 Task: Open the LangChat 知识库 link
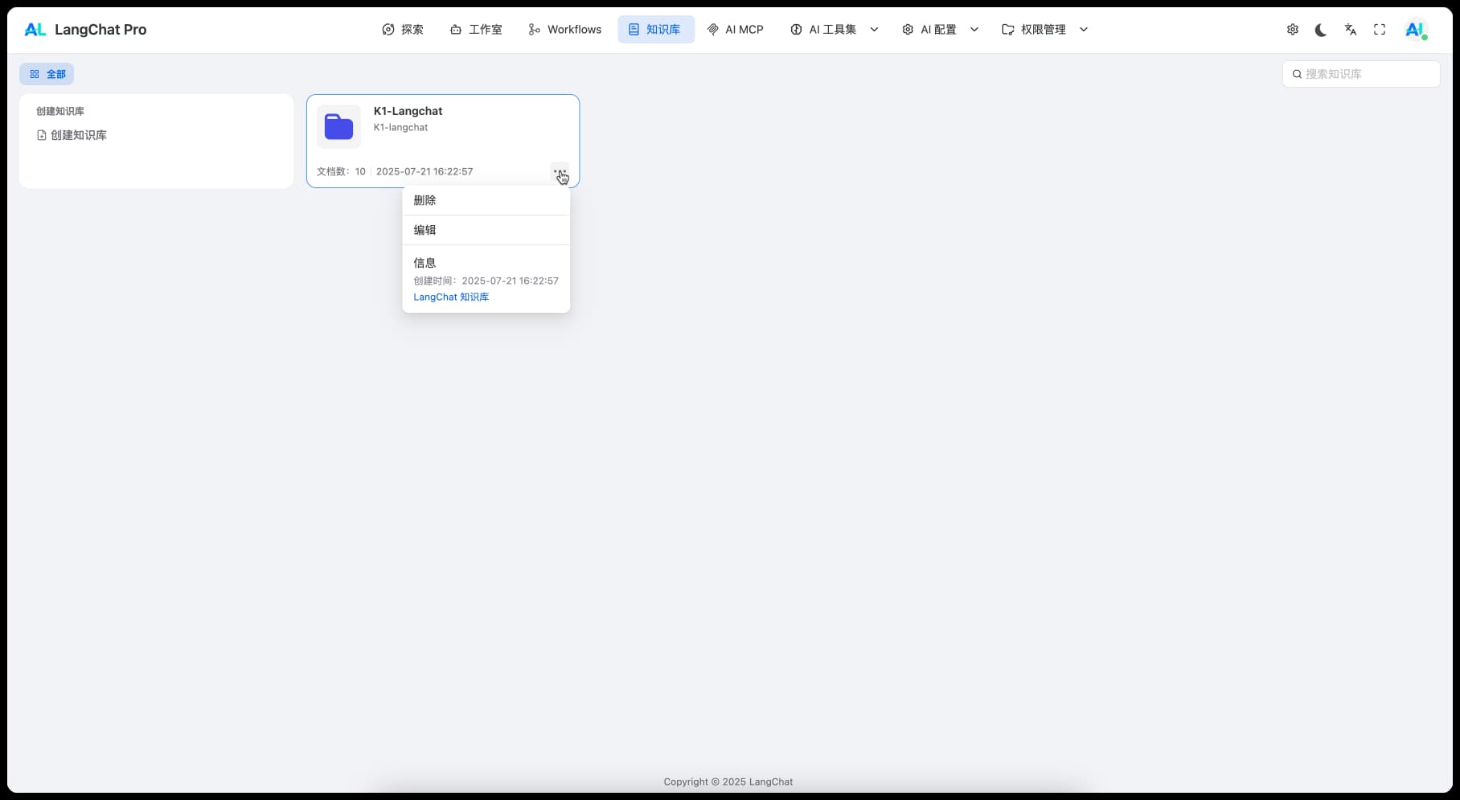point(451,297)
